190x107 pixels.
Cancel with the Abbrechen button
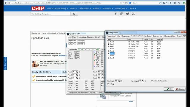pyautogui.click(x=180, y=89)
